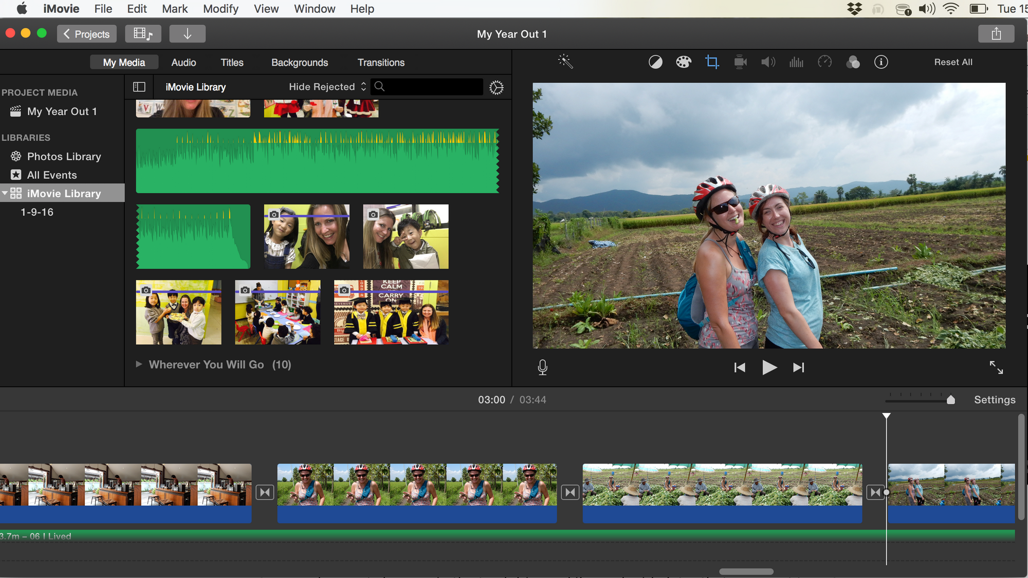Image resolution: width=1028 pixels, height=578 pixels.
Task: Open the stabilization camera icon
Action: click(x=740, y=62)
